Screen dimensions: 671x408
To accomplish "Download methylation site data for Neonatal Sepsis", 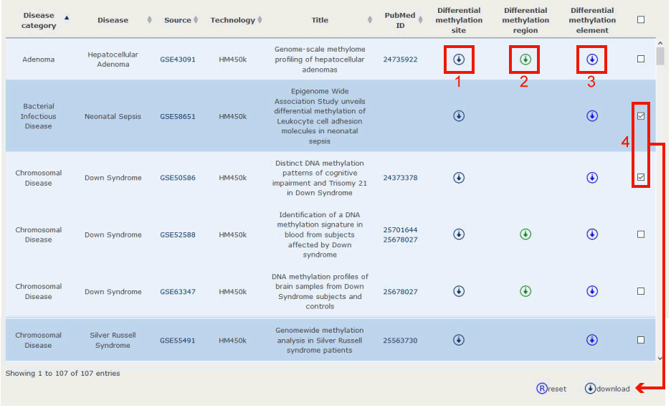I will pos(459,116).
